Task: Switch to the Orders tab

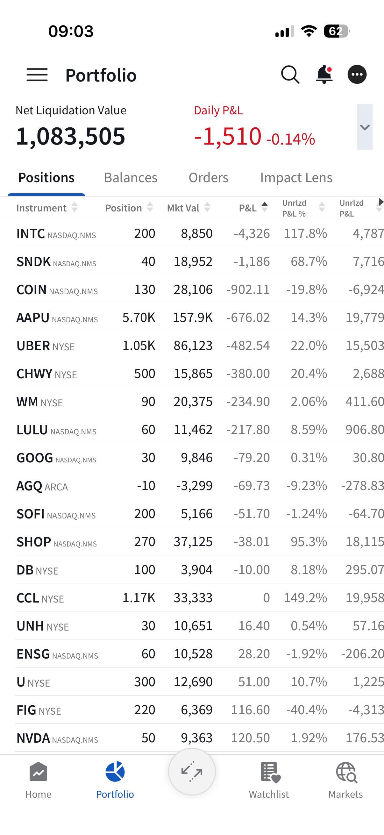Action: [208, 178]
